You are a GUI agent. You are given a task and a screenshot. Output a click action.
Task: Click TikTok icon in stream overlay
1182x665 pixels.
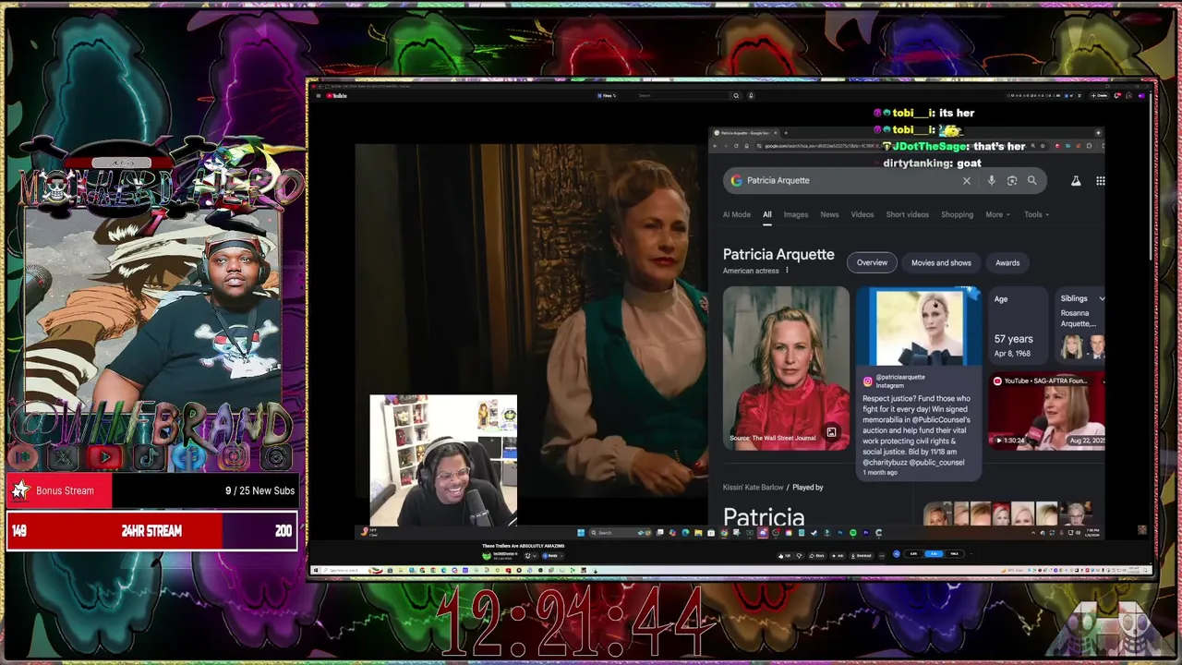click(x=148, y=456)
